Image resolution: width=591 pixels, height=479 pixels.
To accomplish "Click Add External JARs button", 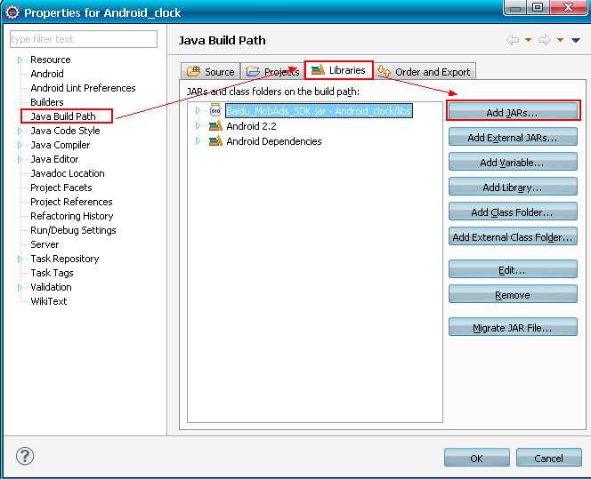I will 513,137.
